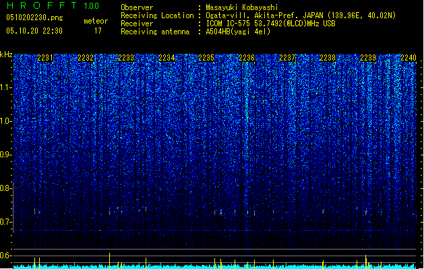Click the 2231 time marker

click(x=45, y=58)
